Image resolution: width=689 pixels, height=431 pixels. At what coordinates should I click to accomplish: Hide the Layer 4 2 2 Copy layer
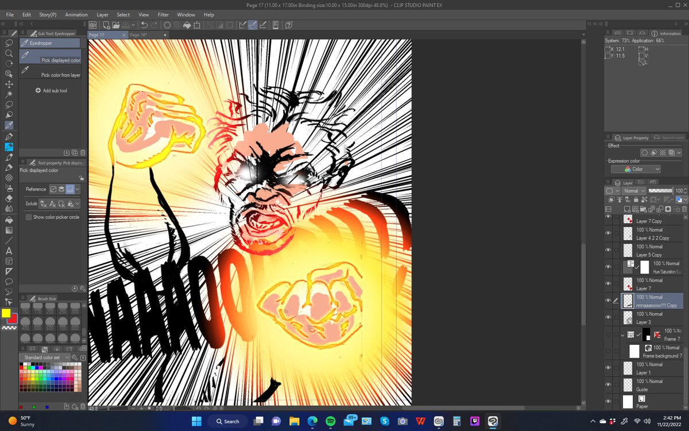[608, 233]
